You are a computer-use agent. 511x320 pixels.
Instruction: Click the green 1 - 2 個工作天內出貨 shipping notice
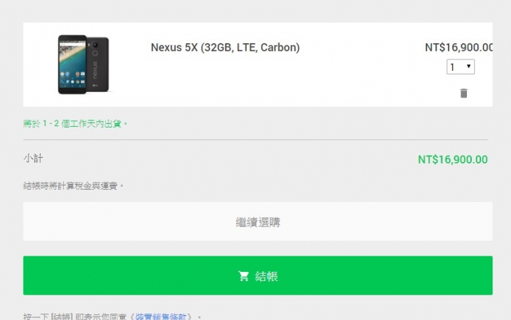coord(75,124)
